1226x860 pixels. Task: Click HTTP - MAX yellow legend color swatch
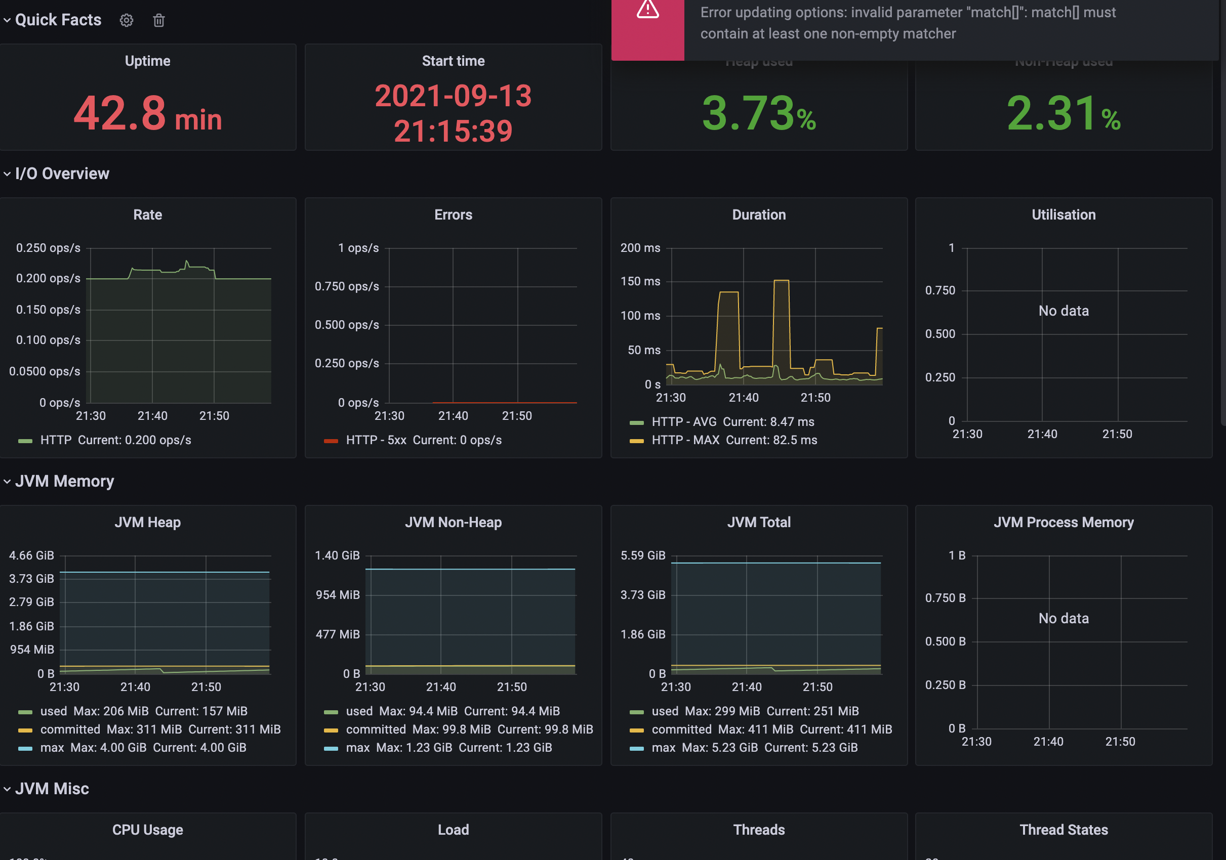(x=636, y=441)
